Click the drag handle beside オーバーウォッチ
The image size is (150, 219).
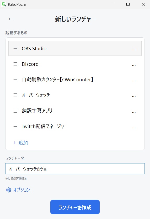[x=15, y=95]
